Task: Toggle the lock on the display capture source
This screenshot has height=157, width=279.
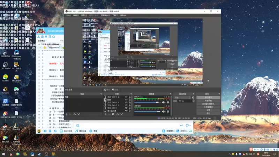Action: click(130, 111)
